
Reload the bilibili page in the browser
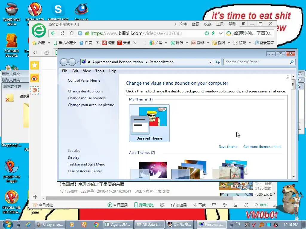point(62,33)
